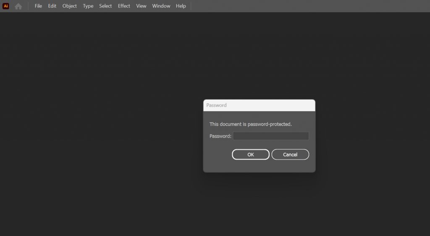Click the Adobe Illustrator Ai logo icon
This screenshot has height=236, width=430.
(6, 6)
